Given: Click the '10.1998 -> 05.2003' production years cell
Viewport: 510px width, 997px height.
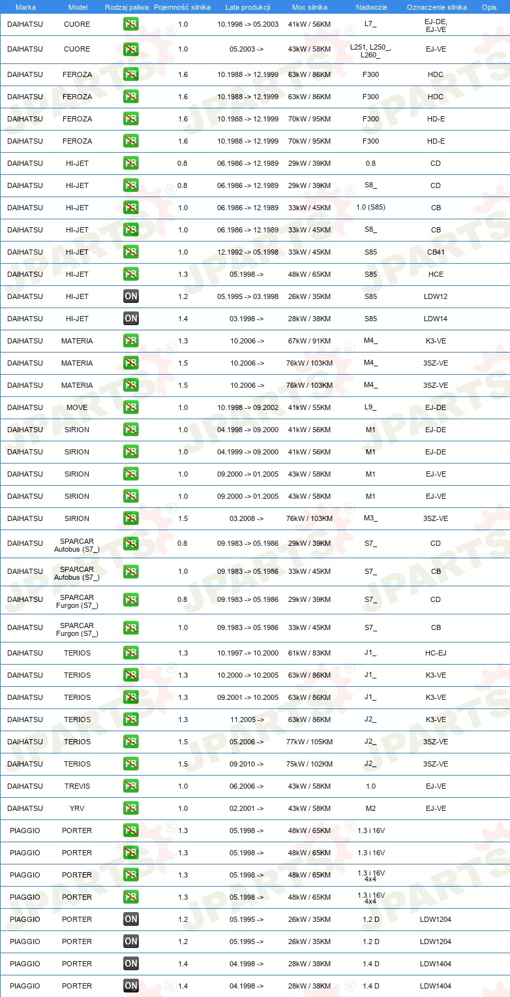Looking at the screenshot, I should (x=248, y=24).
